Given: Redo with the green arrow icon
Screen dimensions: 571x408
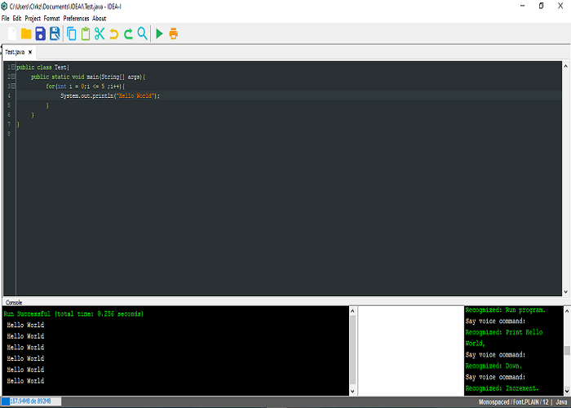Looking at the screenshot, I should click(x=128, y=33).
